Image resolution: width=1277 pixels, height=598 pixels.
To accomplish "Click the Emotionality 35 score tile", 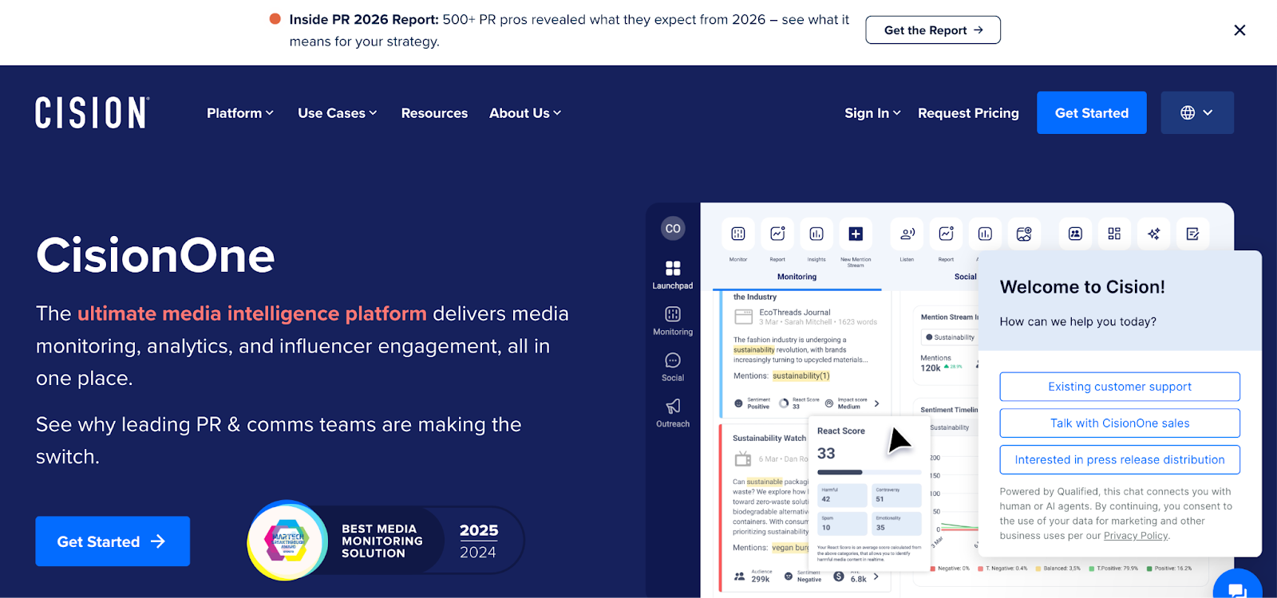I will 897,523.
